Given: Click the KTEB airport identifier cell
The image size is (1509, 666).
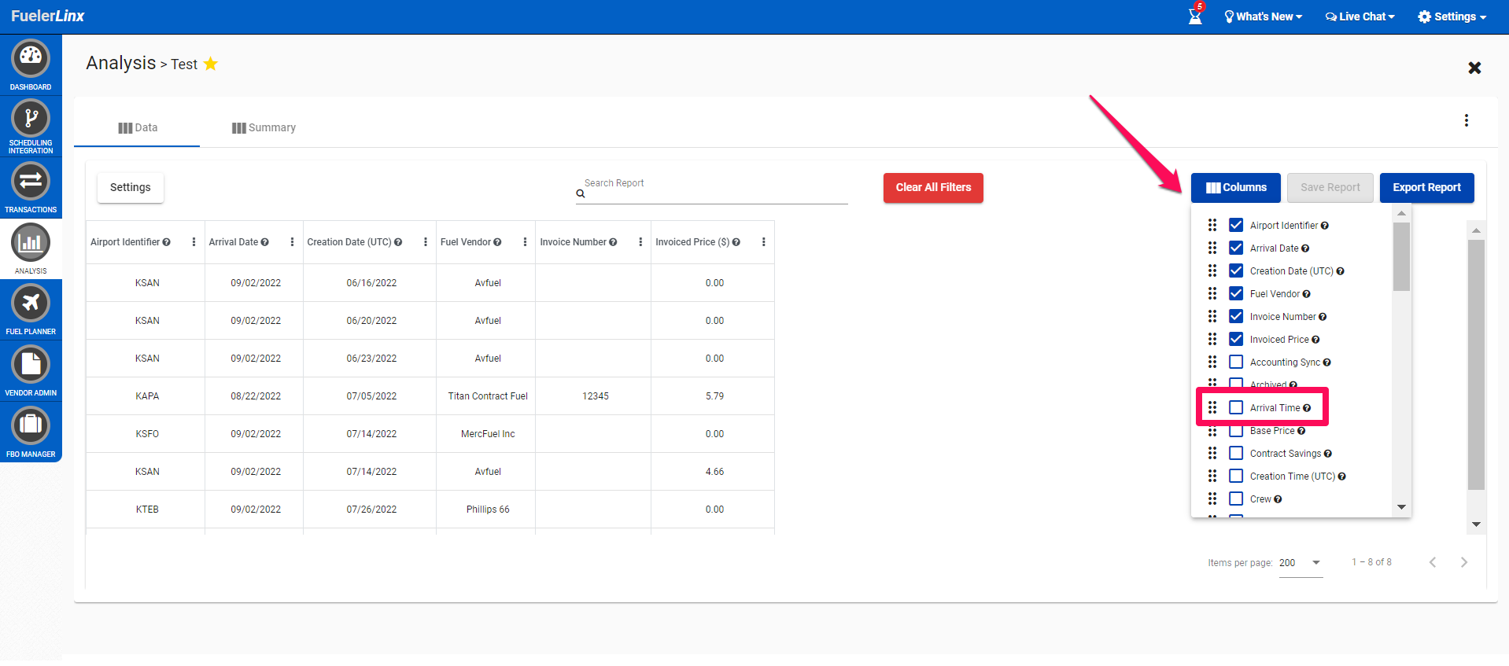Looking at the screenshot, I should [147, 510].
